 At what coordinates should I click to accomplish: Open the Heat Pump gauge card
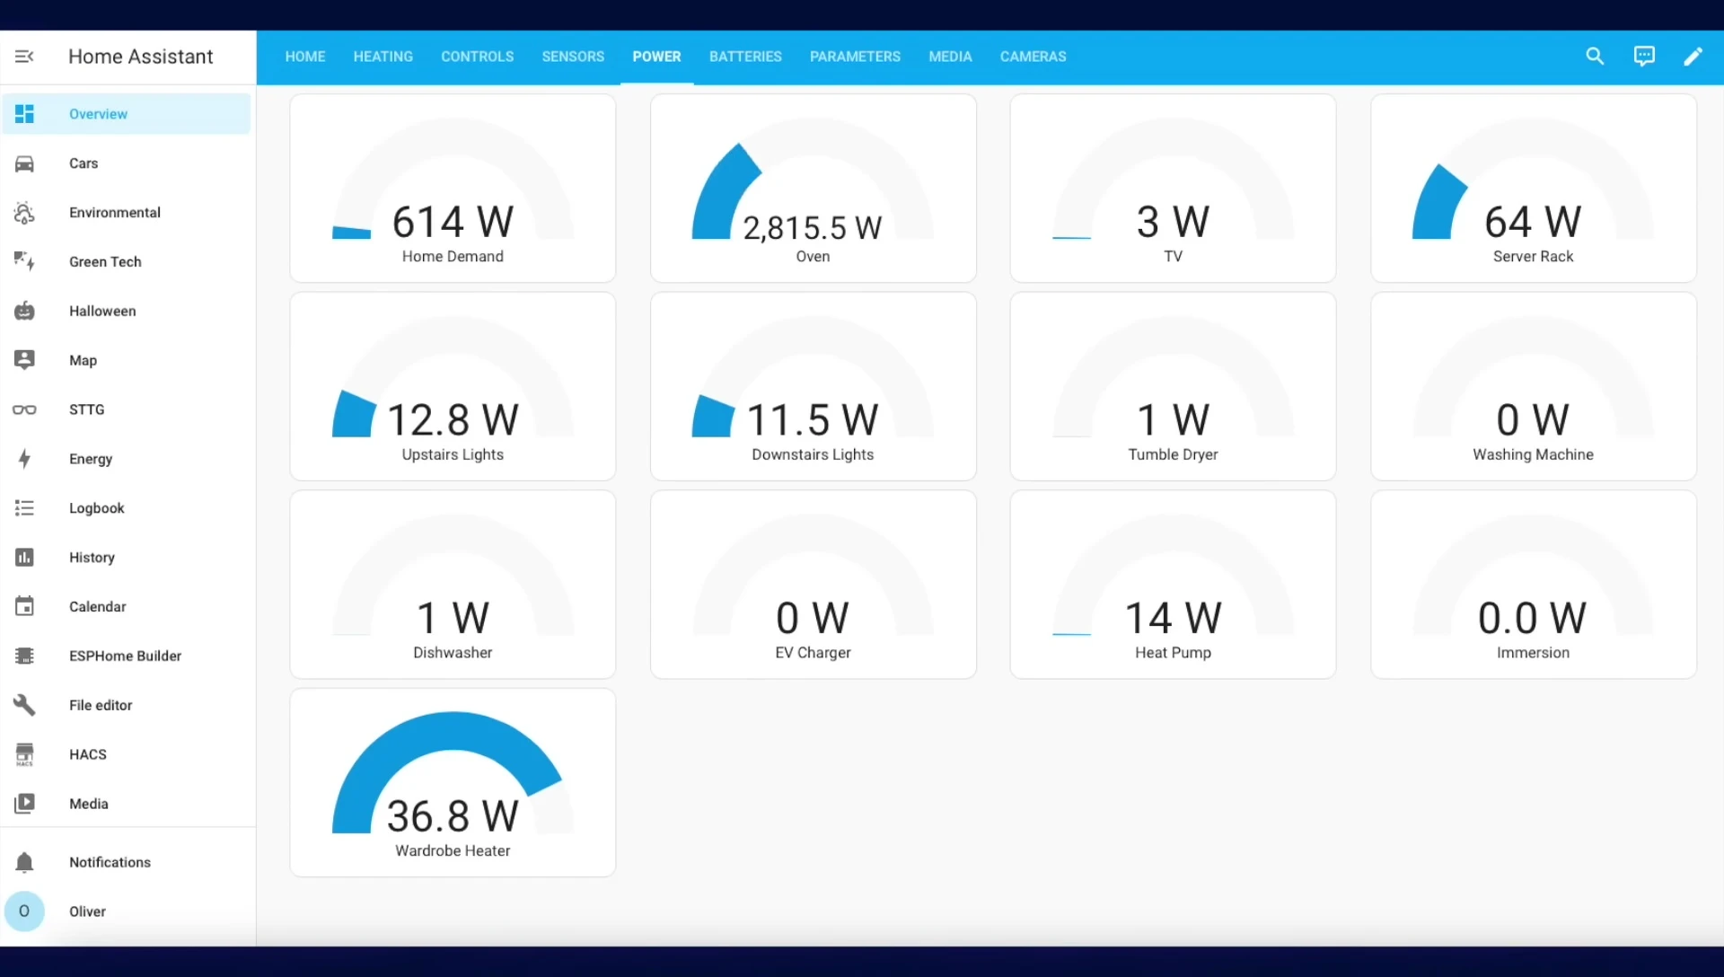coord(1173,585)
